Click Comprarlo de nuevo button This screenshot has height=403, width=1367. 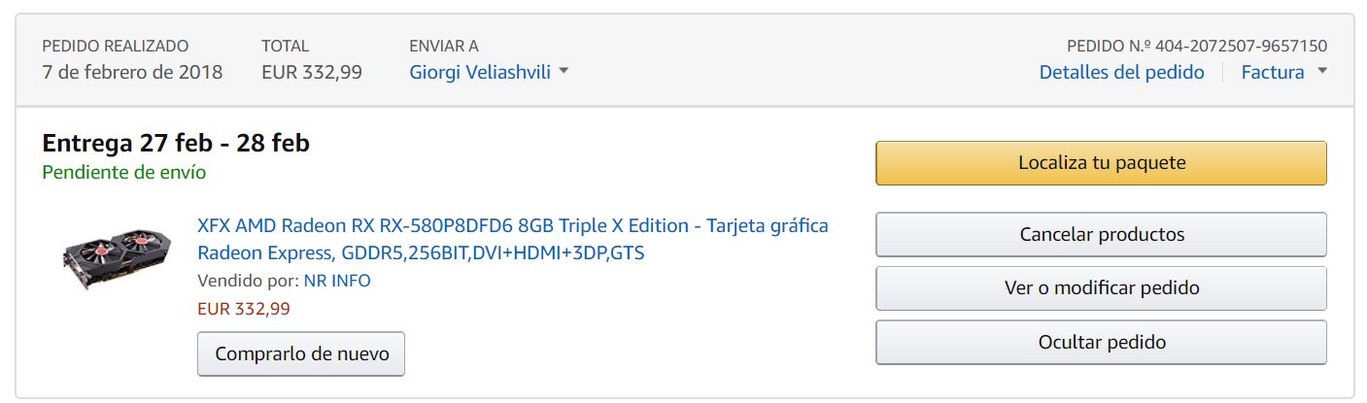[x=301, y=353]
